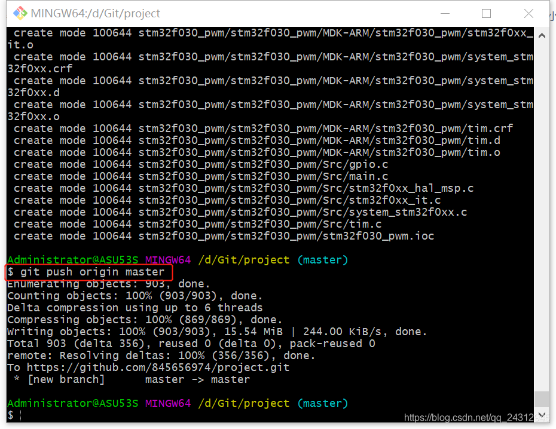The height and width of the screenshot is (429, 556).
Task: Click 'Delta compression using up to 6 threads'
Action: (x=135, y=308)
